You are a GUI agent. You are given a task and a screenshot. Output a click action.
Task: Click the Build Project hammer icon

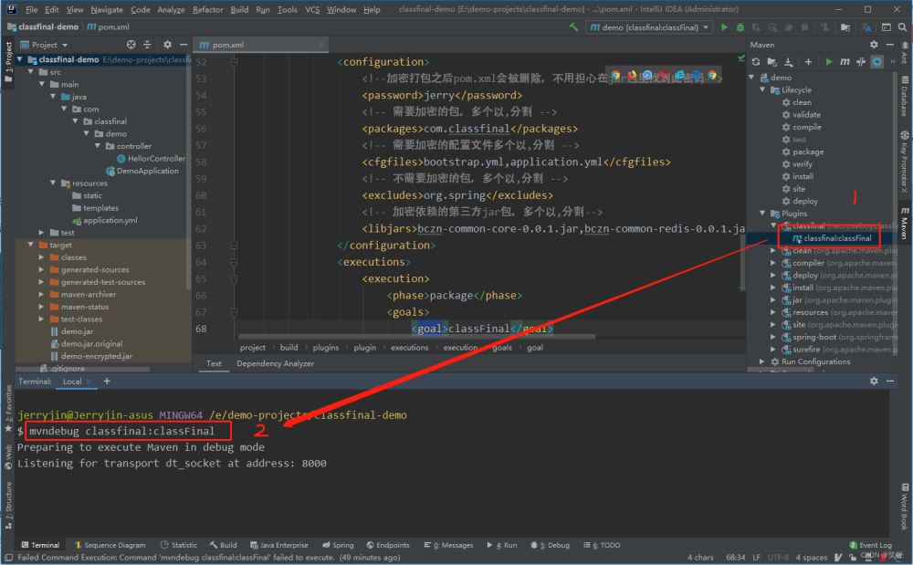point(573,27)
